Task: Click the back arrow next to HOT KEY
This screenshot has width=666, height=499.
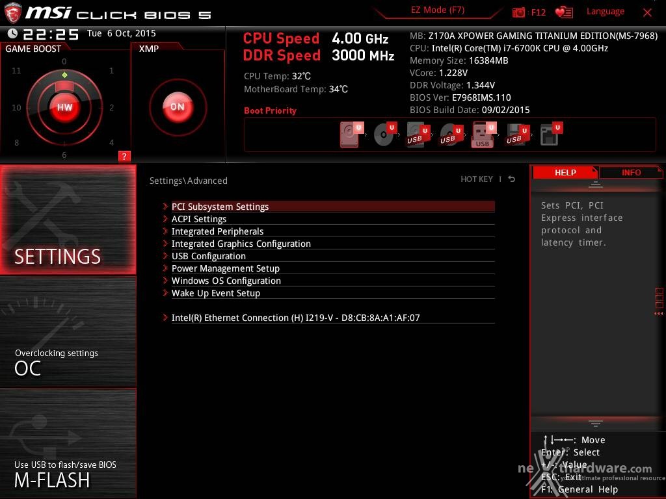Action: [x=512, y=179]
